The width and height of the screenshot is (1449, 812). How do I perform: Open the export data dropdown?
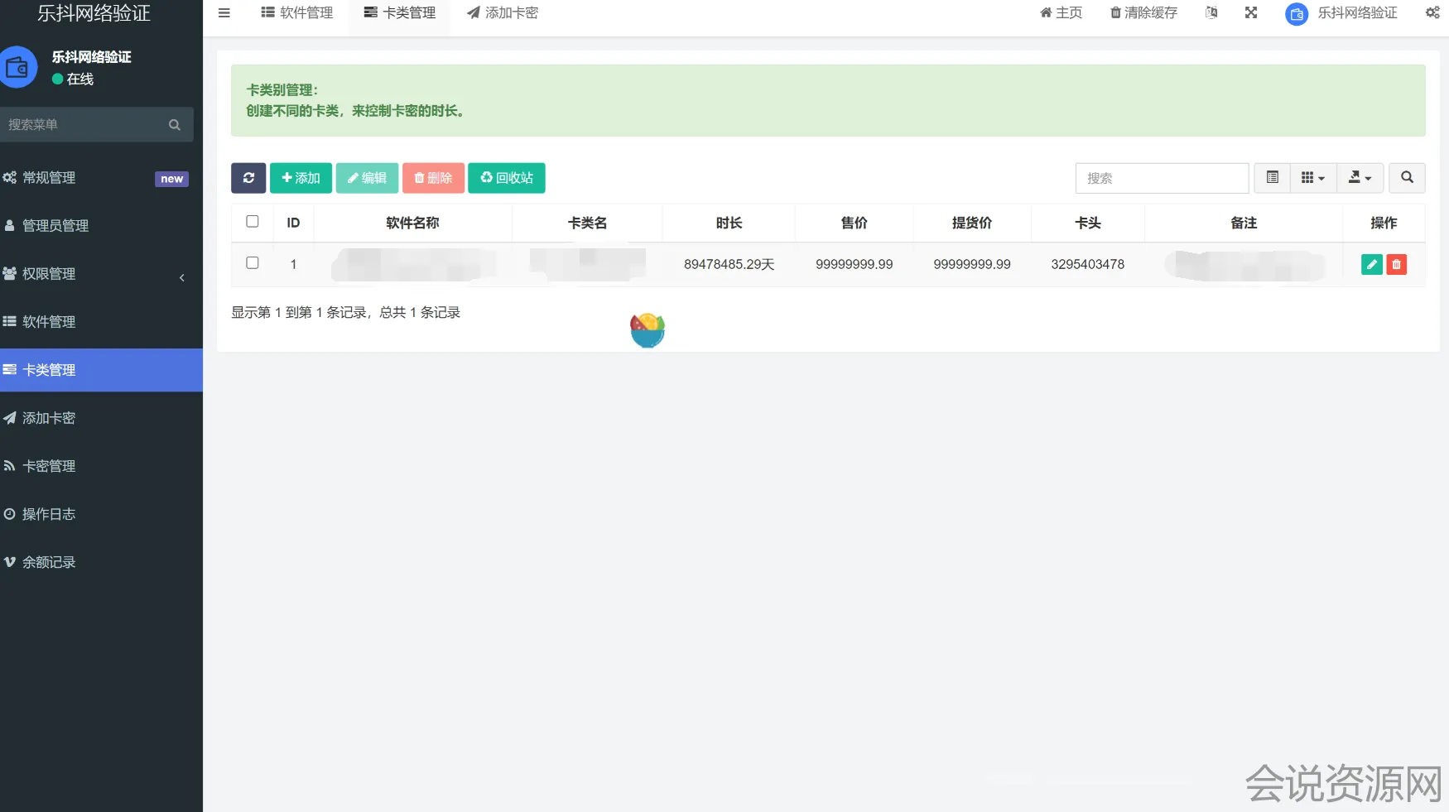coord(1360,178)
